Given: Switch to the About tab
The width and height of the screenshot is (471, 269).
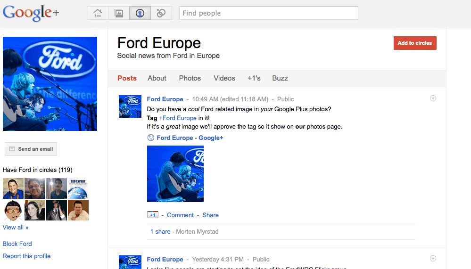Looking at the screenshot, I should click(157, 78).
